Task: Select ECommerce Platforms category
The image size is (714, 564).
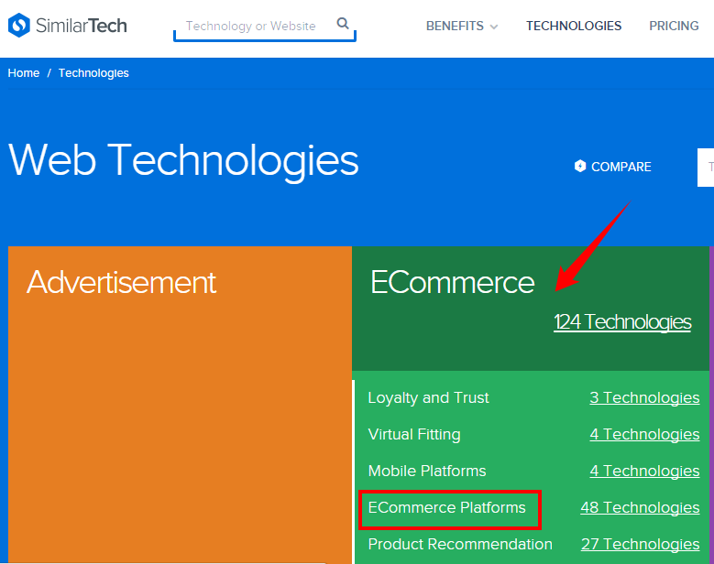Action: click(446, 507)
